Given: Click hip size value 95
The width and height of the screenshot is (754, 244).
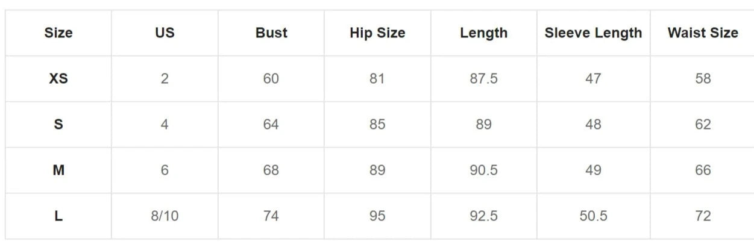Looking at the screenshot, I should click(x=377, y=216).
